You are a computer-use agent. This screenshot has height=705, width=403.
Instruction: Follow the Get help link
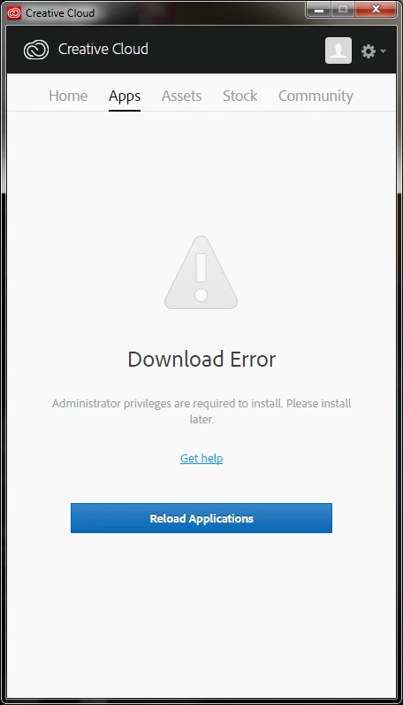point(201,458)
